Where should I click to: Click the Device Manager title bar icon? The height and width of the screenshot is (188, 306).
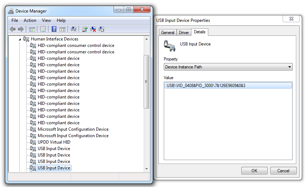[x=11, y=11]
